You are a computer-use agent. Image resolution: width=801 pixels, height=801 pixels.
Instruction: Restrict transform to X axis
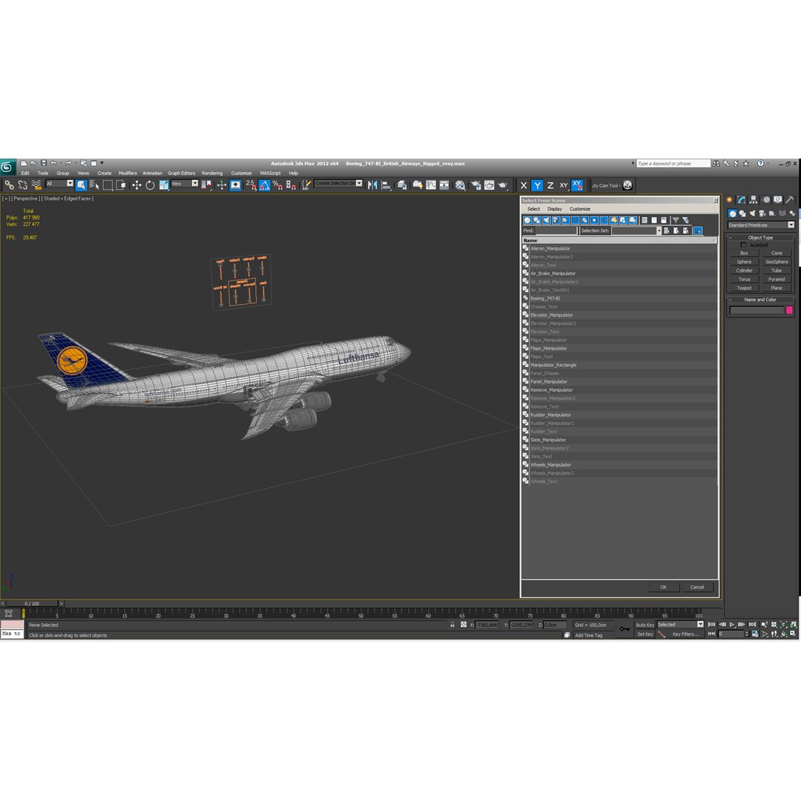[x=524, y=185]
